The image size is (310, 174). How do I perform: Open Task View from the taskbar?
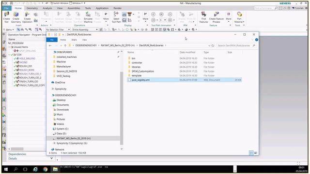[x=25, y=169]
